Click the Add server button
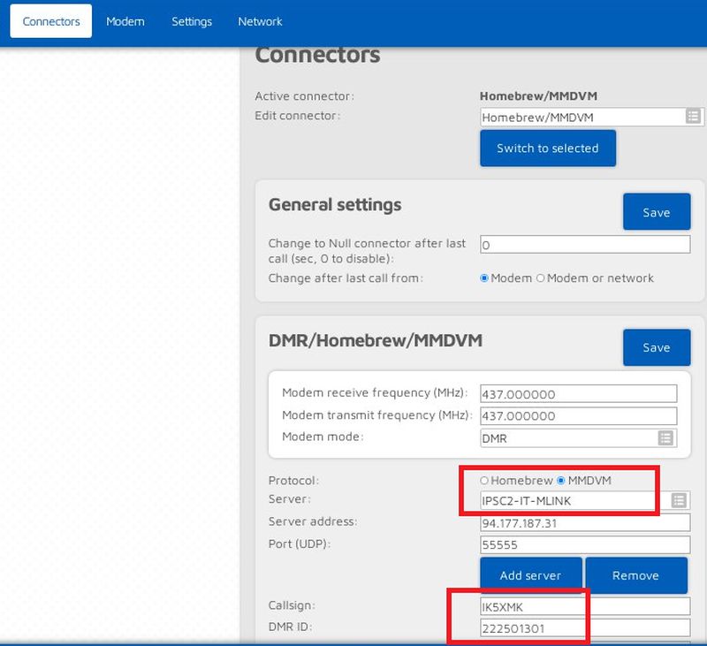Viewport: 707px width, 646px height. coord(531,575)
